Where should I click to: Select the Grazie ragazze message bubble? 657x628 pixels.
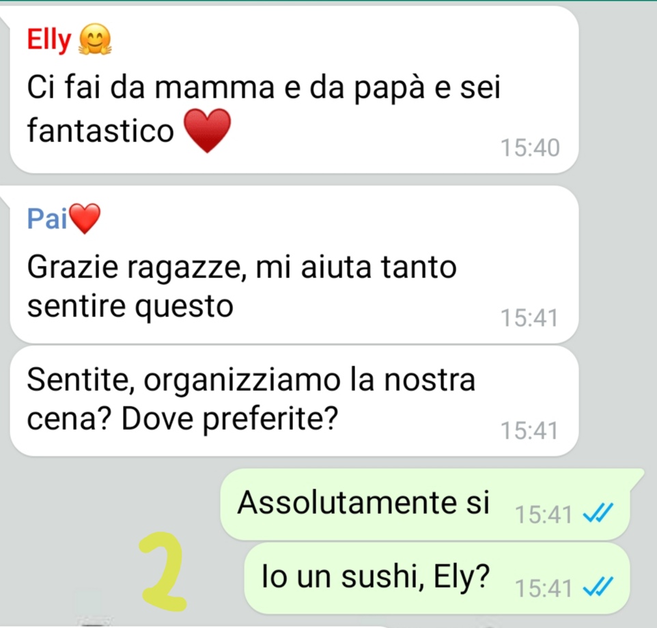coord(294,265)
